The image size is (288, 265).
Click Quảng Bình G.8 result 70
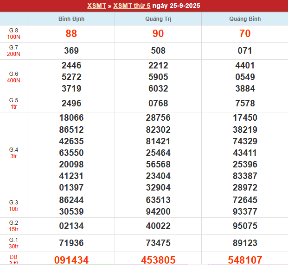(x=245, y=34)
